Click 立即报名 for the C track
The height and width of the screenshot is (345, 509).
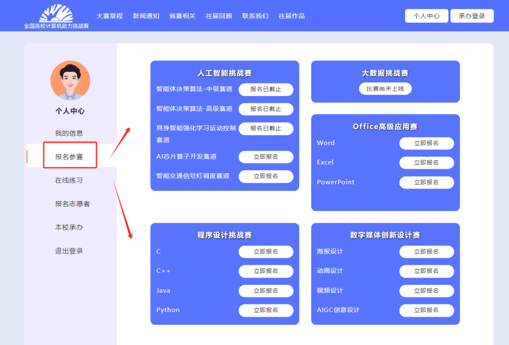click(x=266, y=252)
